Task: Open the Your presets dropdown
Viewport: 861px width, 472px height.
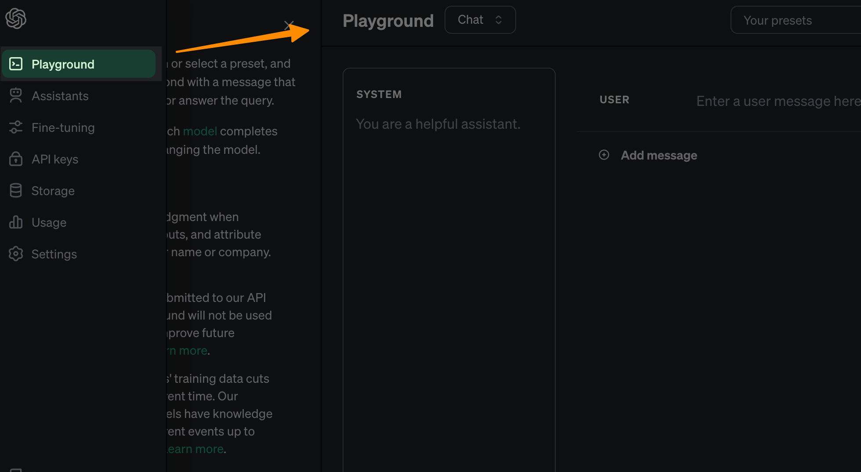Action: [795, 20]
